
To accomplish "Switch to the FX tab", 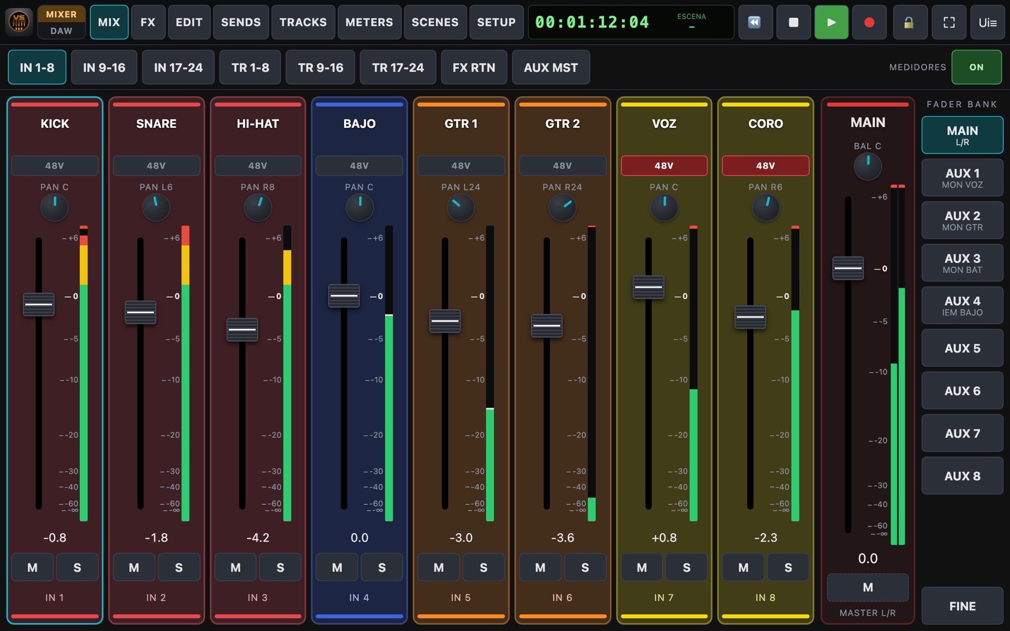I will tap(148, 22).
